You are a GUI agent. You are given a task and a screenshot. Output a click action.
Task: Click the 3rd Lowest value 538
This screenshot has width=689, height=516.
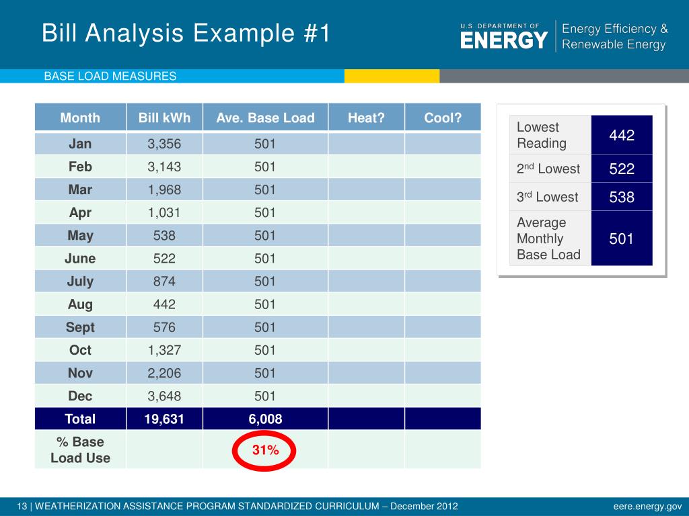(x=622, y=197)
